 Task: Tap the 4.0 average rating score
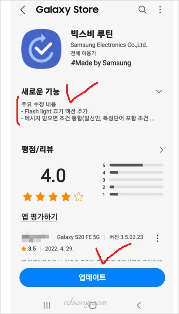(x=53, y=176)
